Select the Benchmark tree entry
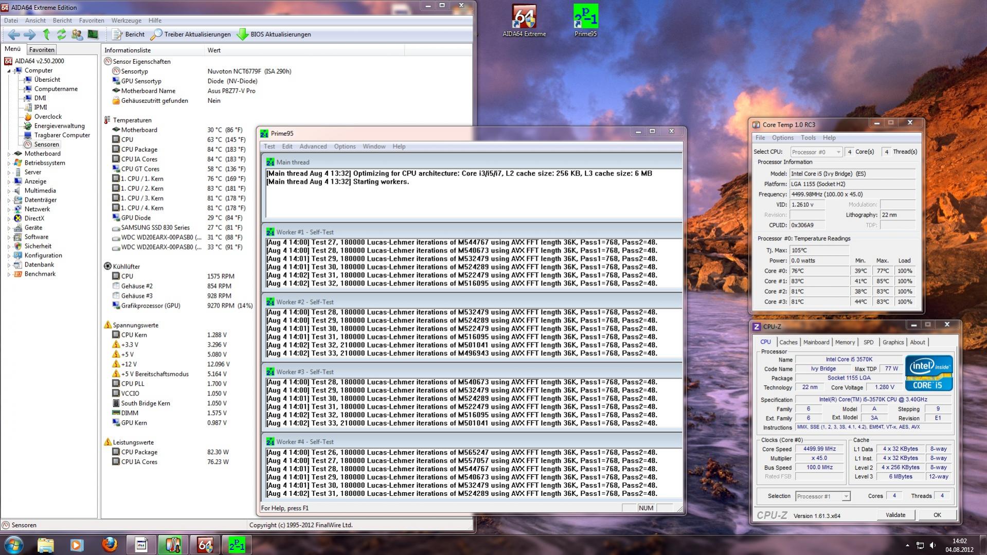The image size is (987, 555). click(x=40, y=274)
